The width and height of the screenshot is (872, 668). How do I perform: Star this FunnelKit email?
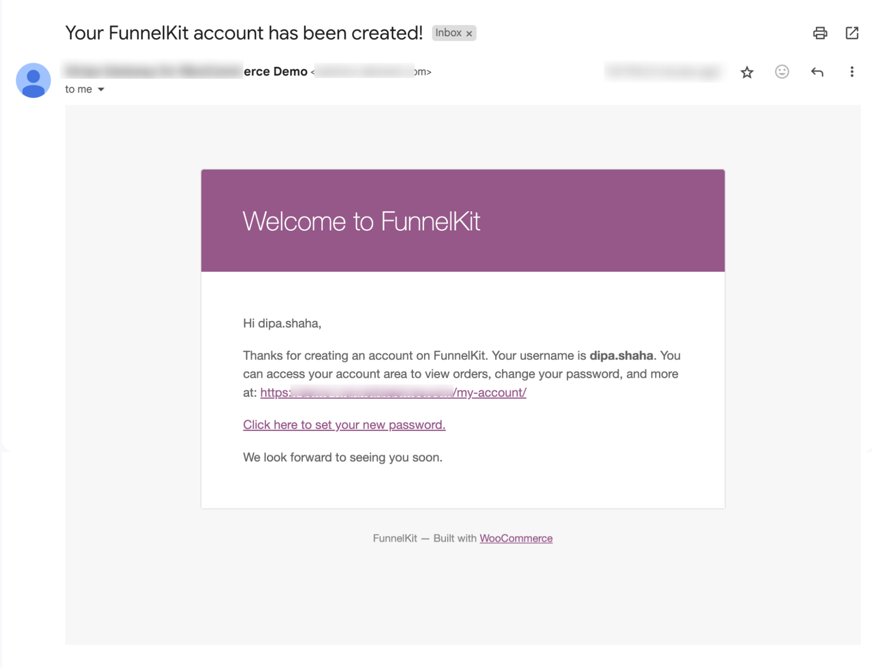pos(747,72)
